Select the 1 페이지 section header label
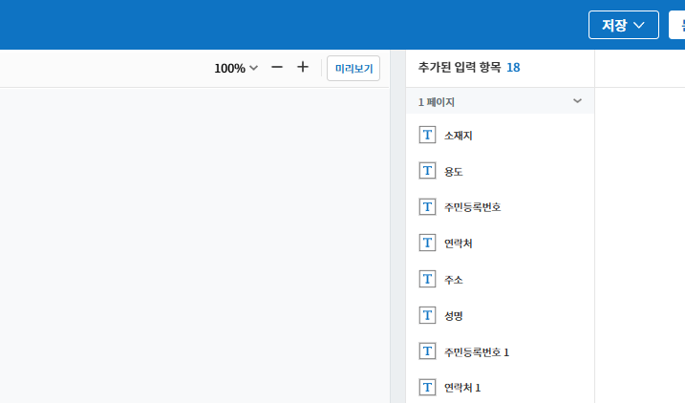Screen dimensions: 685x403 (x=437, y=101)
